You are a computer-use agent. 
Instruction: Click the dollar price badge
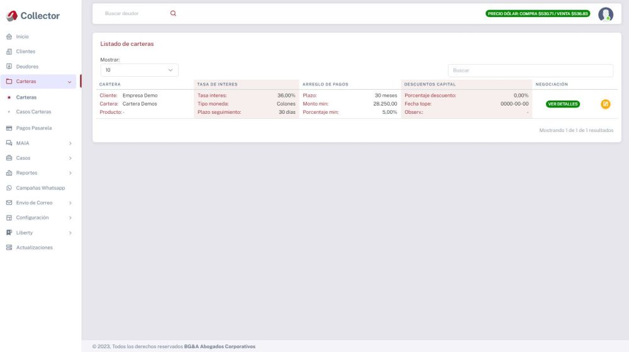pyautogui.click(x=538, y=14)
